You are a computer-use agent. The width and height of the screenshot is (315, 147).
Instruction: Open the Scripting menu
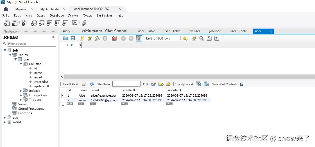(x=104, y=15)
